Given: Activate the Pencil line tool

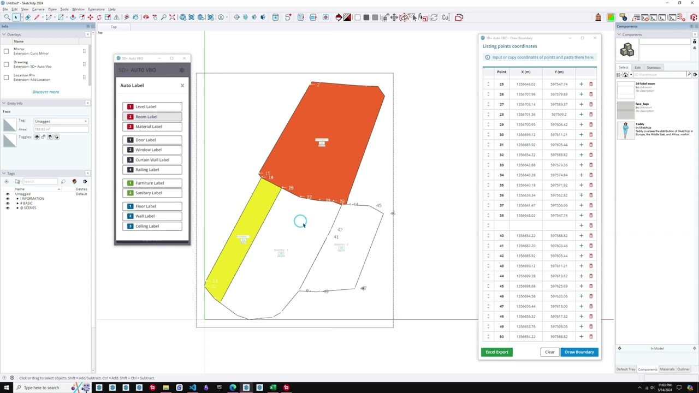Looking at the screenshot, I should 37,17.
